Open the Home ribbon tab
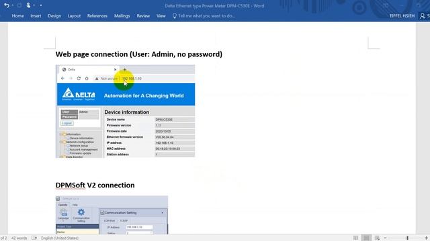The width and height of the screenshot is (430, 241). coord(18,16)
